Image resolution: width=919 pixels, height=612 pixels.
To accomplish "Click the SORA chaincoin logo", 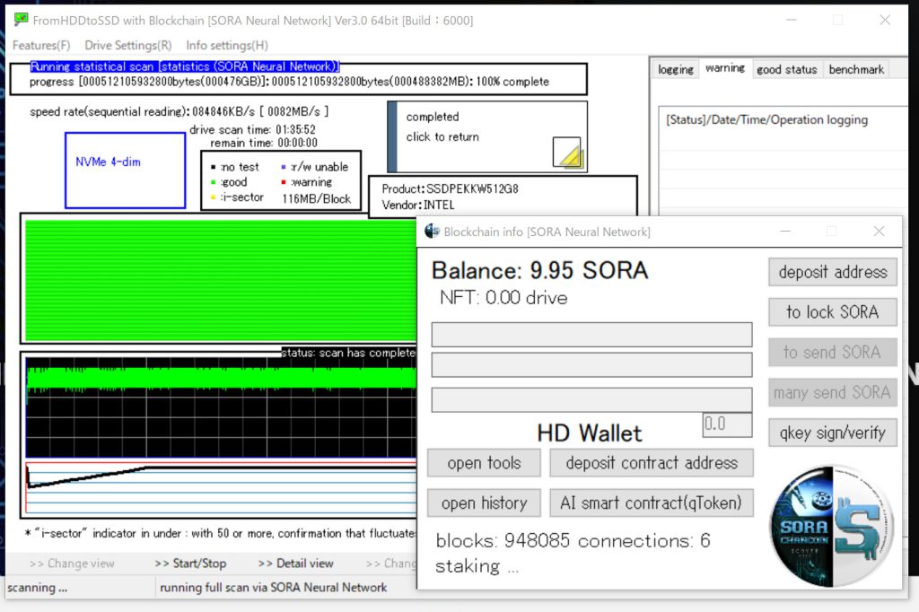I will pos(831,526).
